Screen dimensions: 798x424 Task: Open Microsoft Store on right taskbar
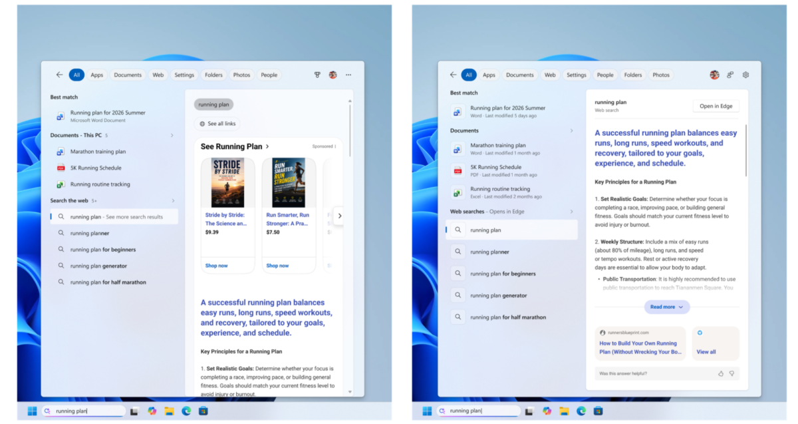[x=598, y=411]
